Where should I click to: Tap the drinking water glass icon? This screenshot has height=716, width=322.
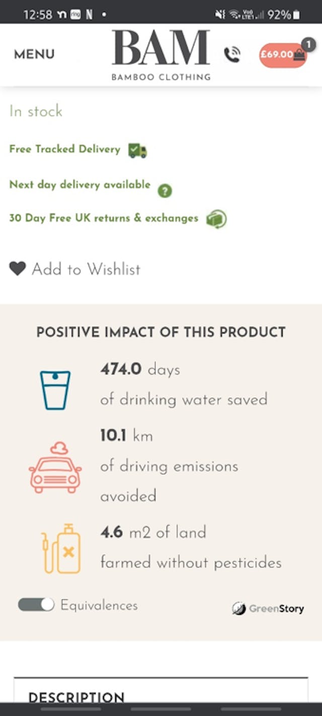coord(55,390)
